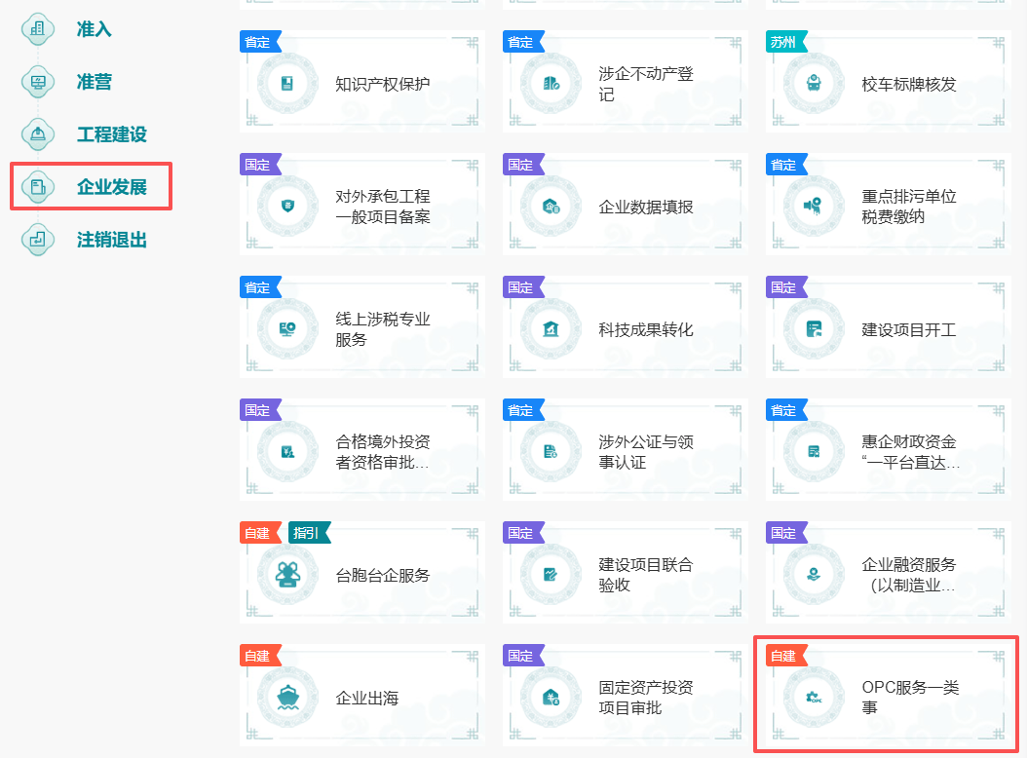The image size is (1027, 758).
Task: Open the 涉外公证与领事认证 card
Action: click(x=645, y=452)
